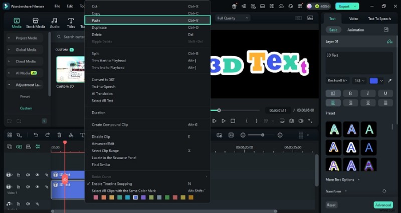Click the trash Delete icon in timeline toolbar
This screenshot has width=401, height=213.
tap(59, 135)
